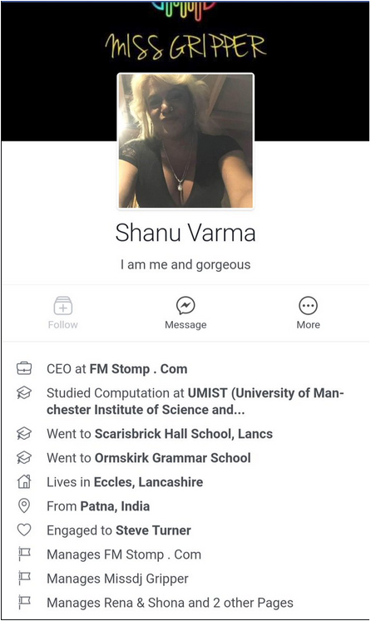Open the profile picture thumbnail
Image resolution: width=381 pixels, height=621 pixels.
186,140
